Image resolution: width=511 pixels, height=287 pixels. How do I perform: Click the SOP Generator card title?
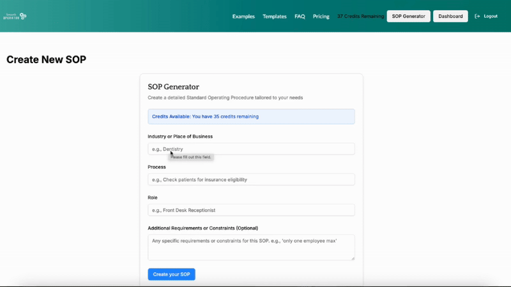point(173,87)
